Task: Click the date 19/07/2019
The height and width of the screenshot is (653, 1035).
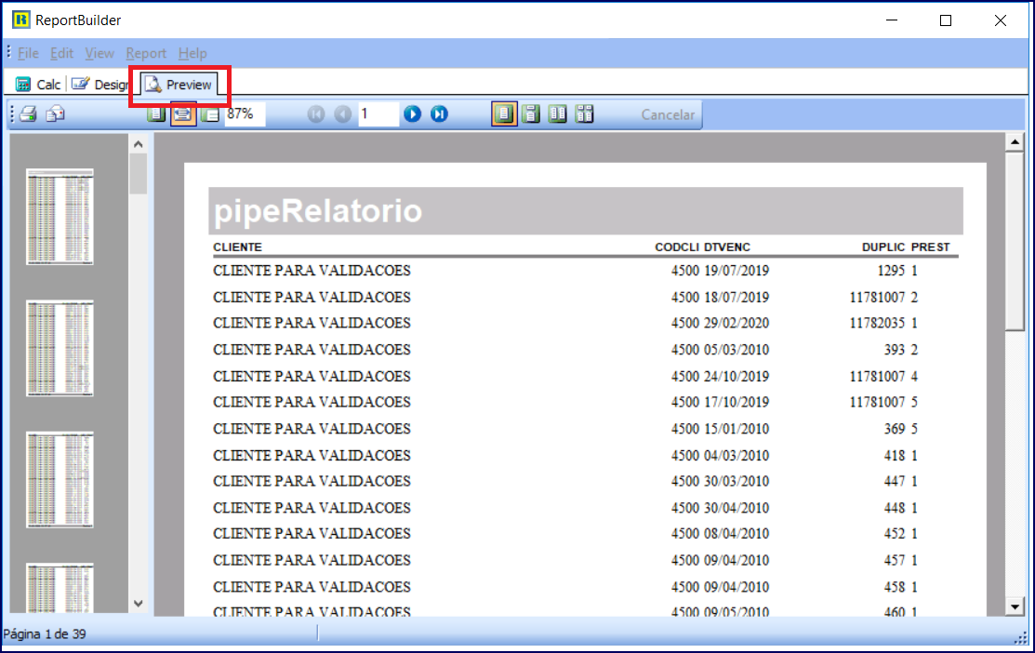Action: [x=736, y=271]
